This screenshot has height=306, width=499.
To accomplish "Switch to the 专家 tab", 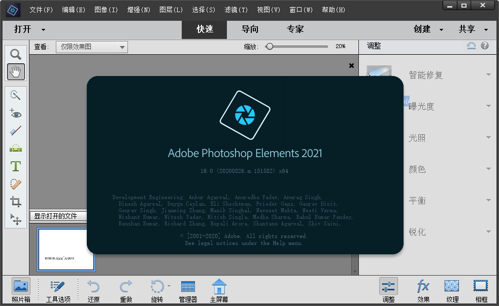I will pos(295,29).
